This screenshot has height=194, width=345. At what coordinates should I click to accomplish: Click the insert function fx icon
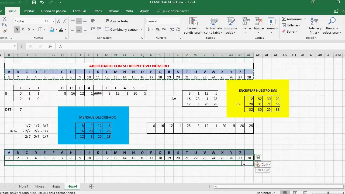click(x=50, y=46)
